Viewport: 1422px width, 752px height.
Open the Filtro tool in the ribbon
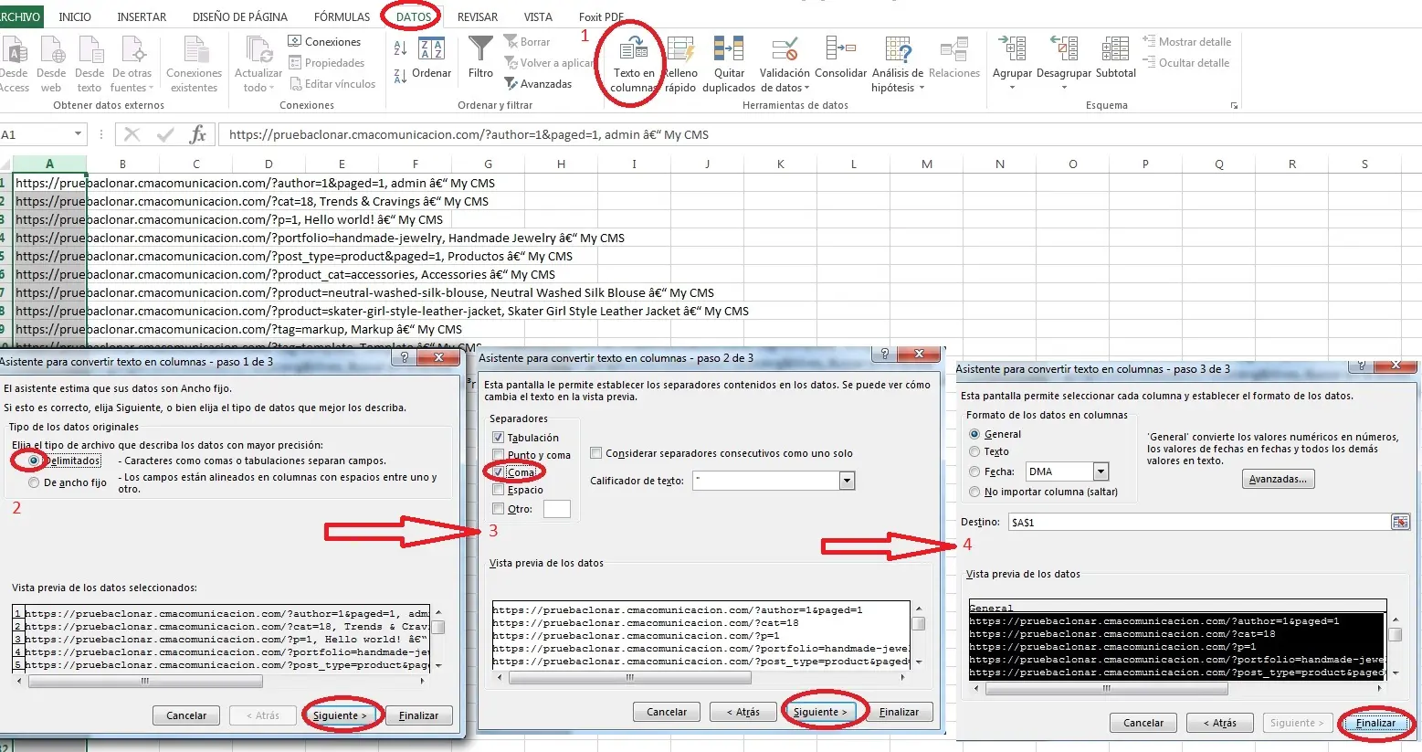coord(480,50)
